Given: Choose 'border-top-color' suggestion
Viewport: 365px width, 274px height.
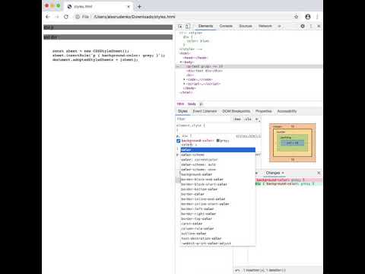Looking at the screenshot, I should point(217,218).
